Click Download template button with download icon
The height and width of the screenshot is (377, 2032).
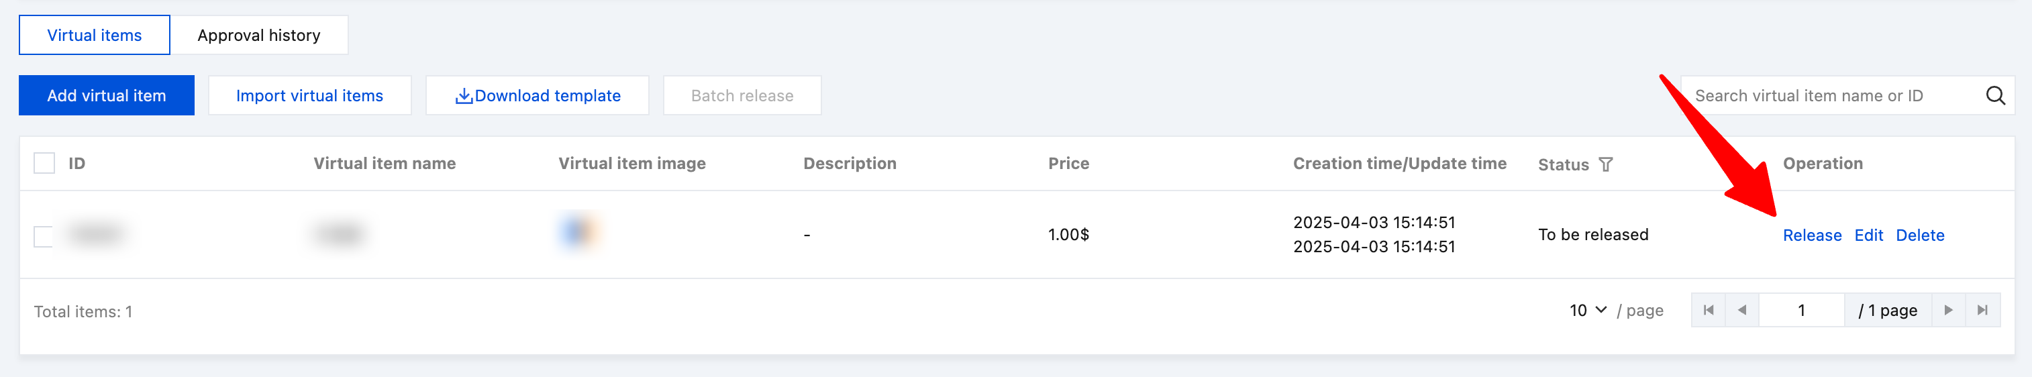pos(537,95)
